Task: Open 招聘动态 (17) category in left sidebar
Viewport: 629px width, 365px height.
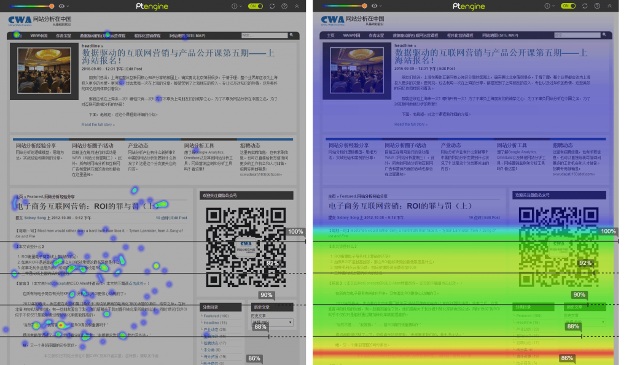Action: coord(214,343)
